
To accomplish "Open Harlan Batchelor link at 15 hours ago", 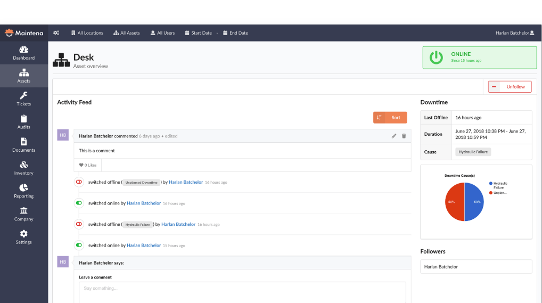I will click(144, 245).
